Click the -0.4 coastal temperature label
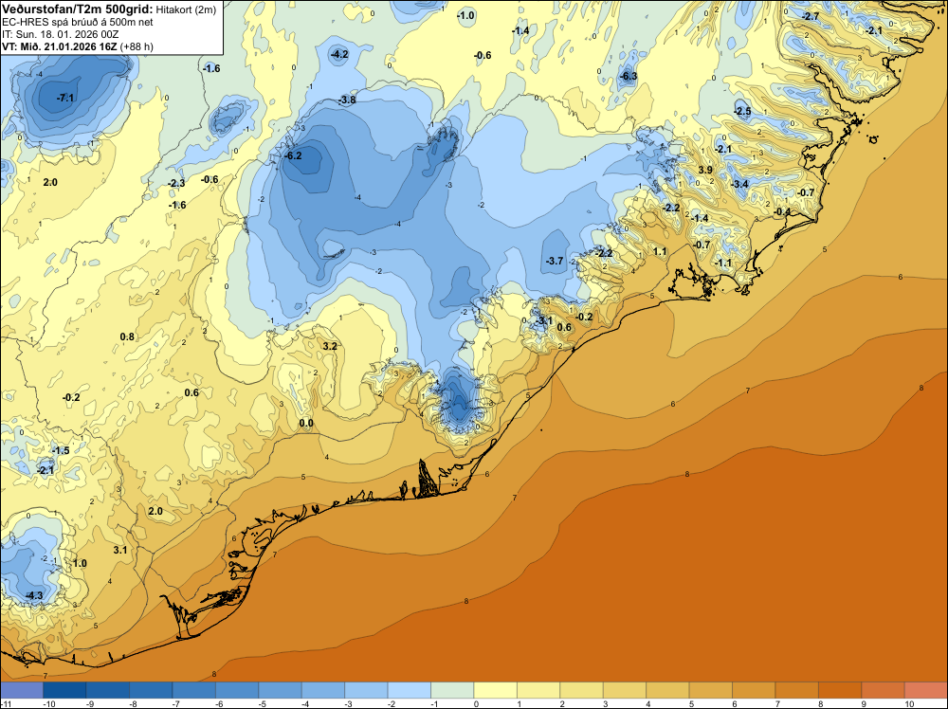This screenshot has width=948, height=709. [782, 211]
